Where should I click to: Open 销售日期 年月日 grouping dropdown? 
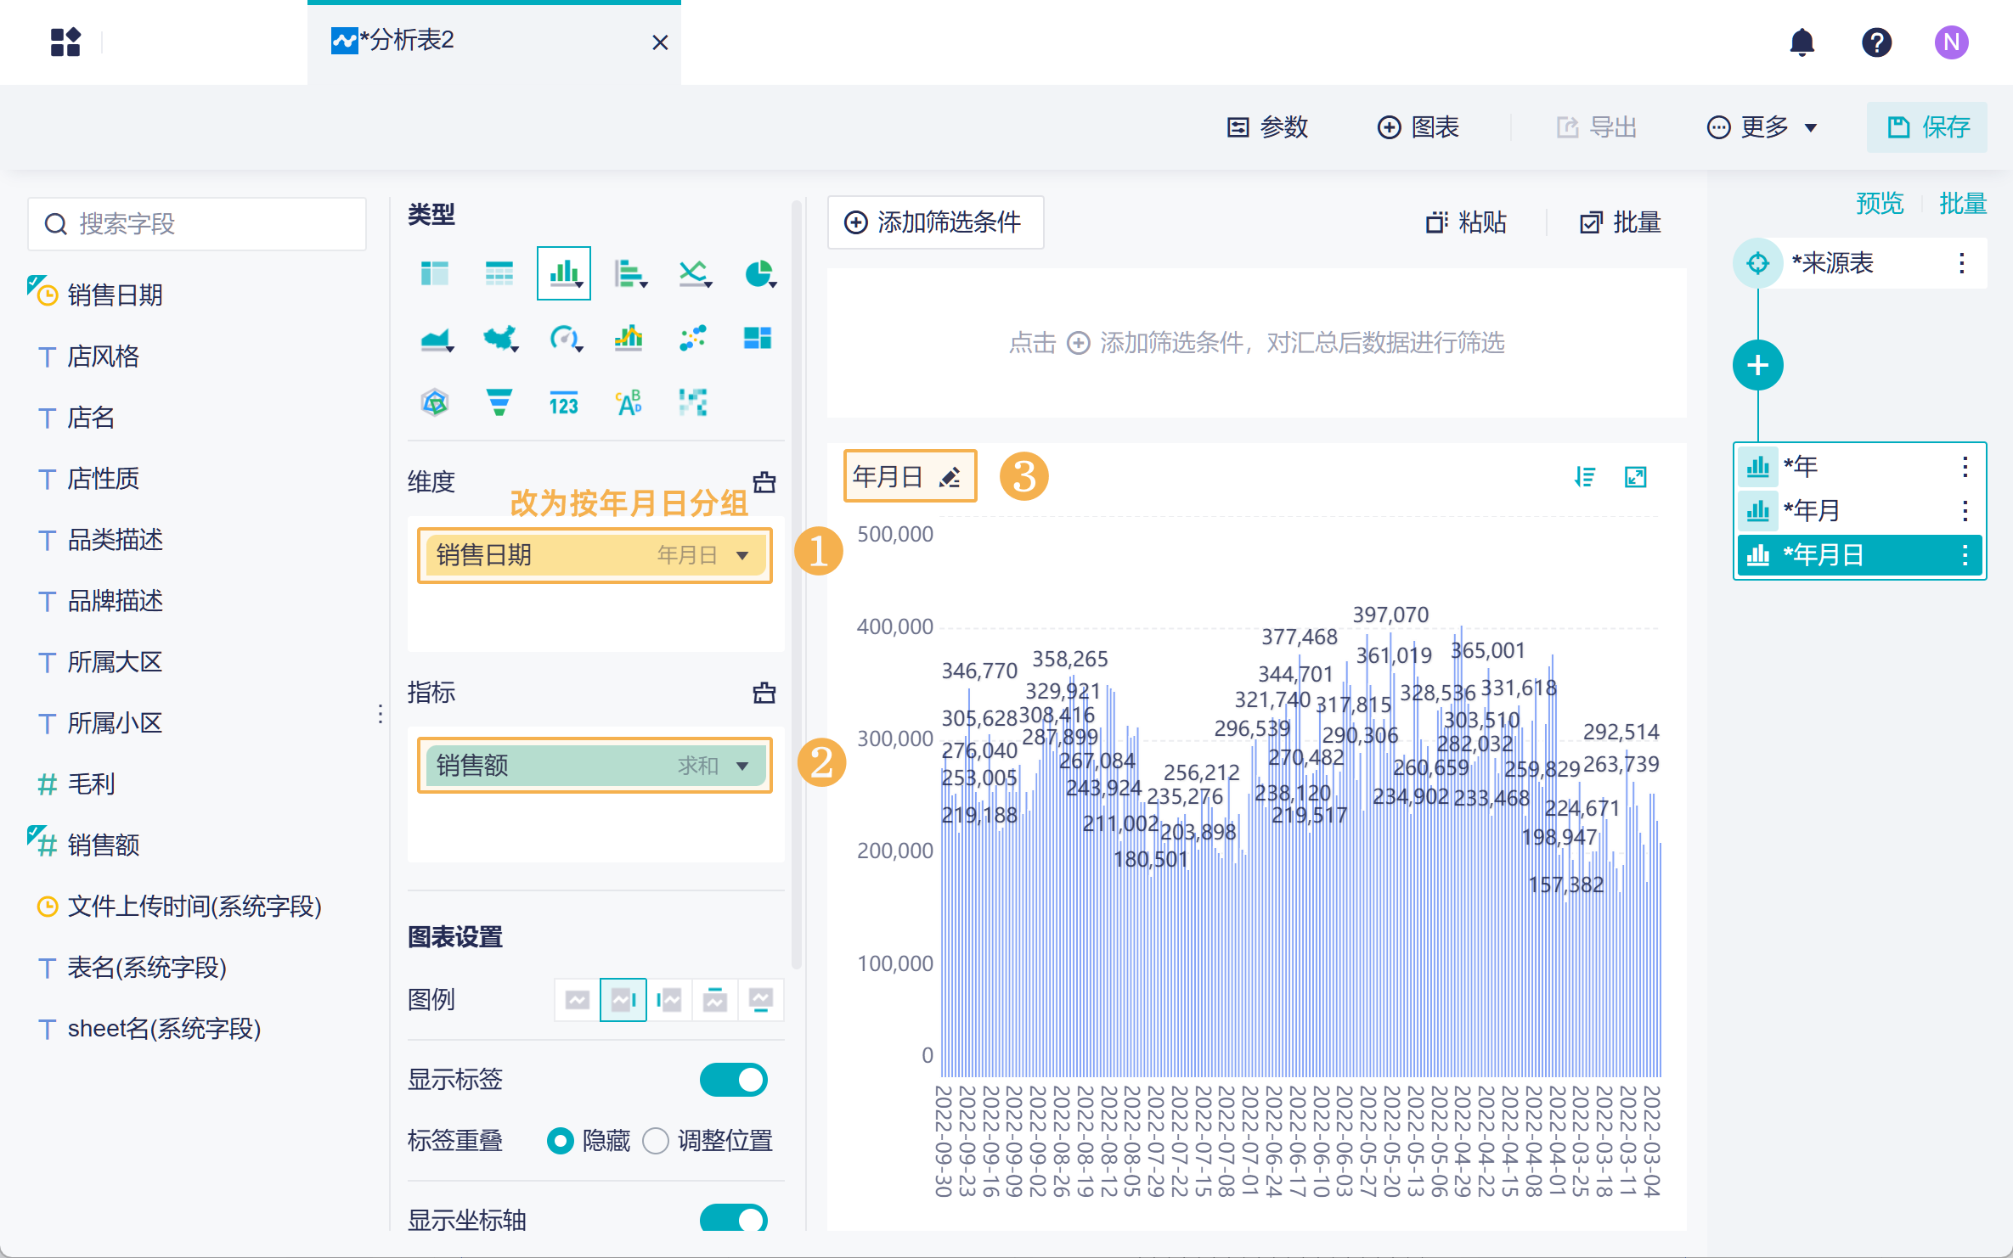[x=742, y=555]
